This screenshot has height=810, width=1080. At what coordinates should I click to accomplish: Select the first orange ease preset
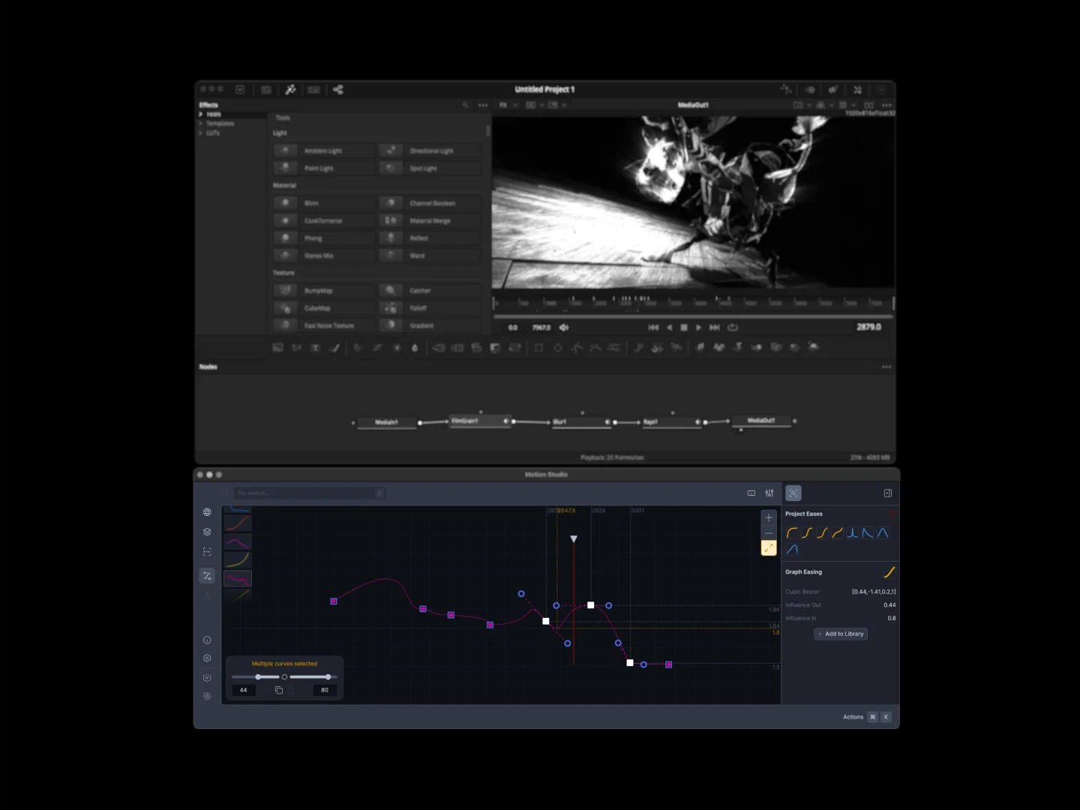click(x=791, y=533)
